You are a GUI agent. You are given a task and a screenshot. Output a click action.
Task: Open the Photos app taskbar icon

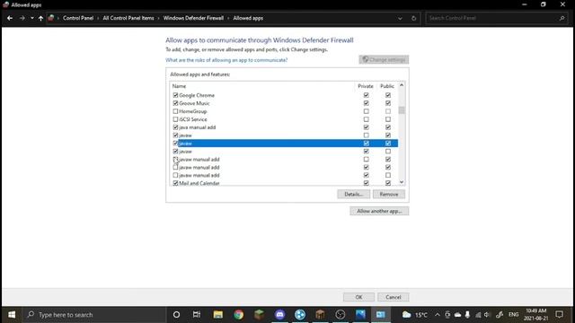(x=360, y=315)
